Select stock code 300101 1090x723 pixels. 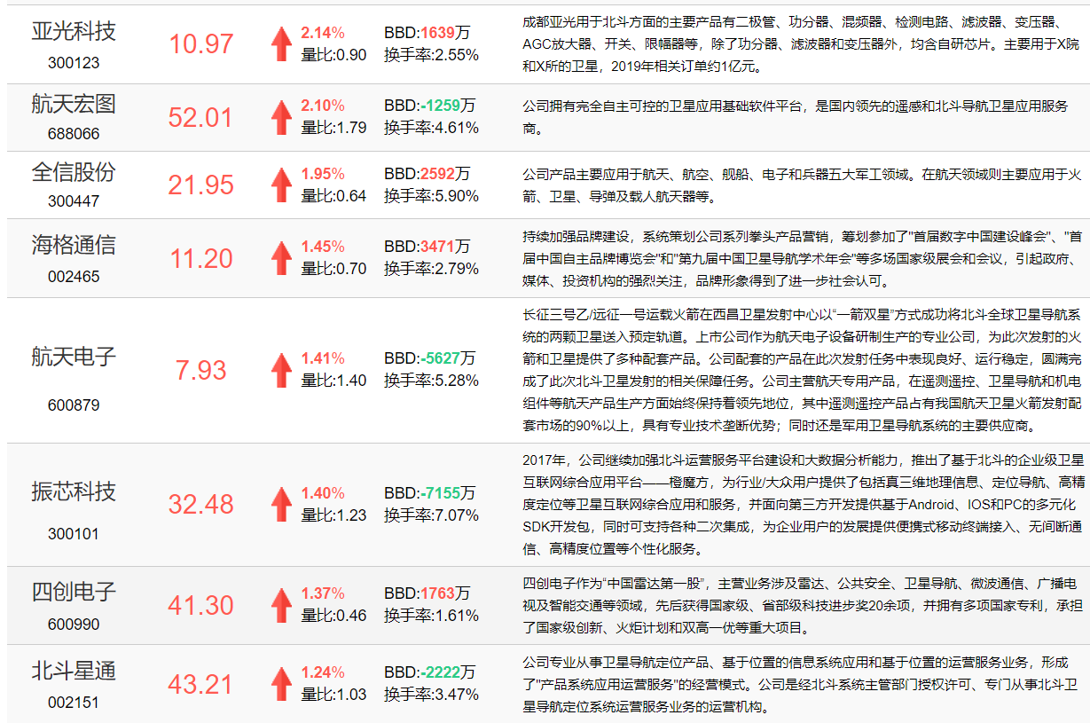[74, 534]
